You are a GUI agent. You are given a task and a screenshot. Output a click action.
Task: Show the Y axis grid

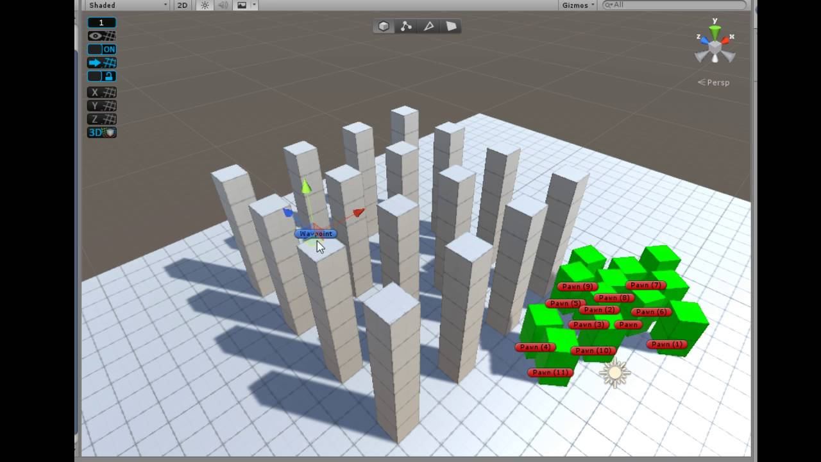(101, 106)
